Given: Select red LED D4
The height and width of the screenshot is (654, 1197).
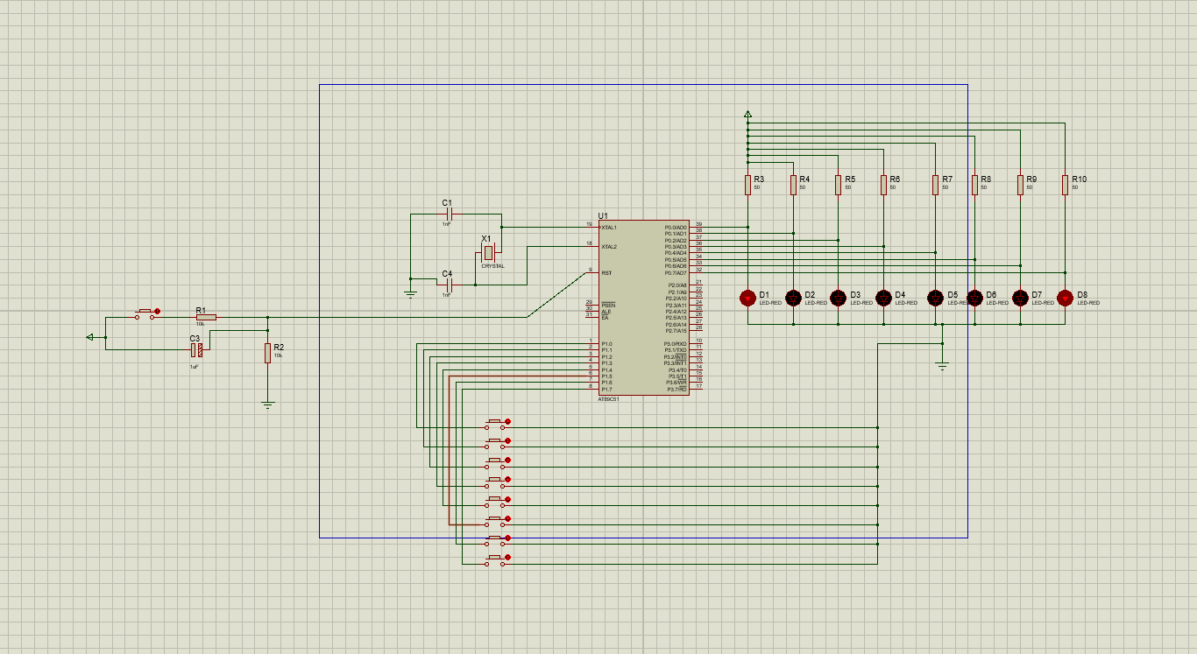Looking at the screenshot, I should [883, 298].
